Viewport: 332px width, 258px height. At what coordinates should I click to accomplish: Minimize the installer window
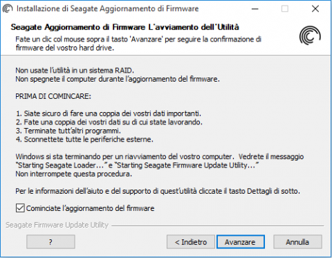(x=255, y=9)
